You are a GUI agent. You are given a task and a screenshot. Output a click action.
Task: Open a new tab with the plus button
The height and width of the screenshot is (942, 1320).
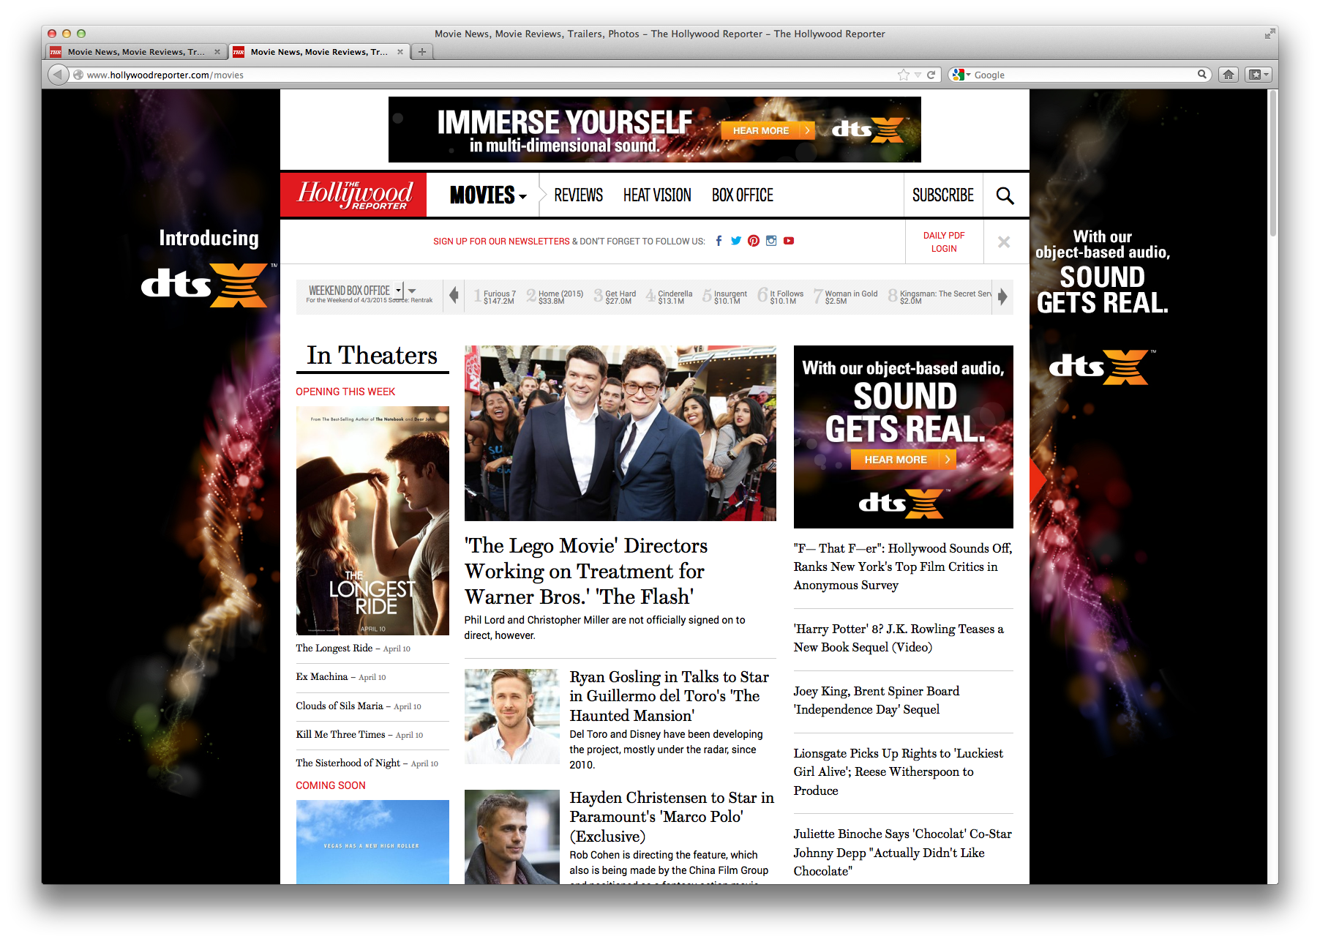[422, 51]
